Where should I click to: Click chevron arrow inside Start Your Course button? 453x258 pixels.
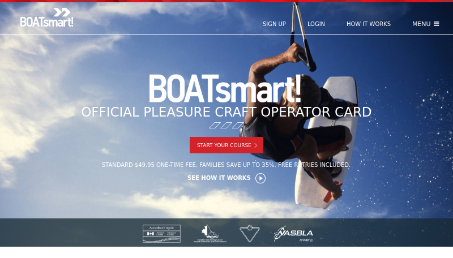pyautogui.click(x=256, y=145)
